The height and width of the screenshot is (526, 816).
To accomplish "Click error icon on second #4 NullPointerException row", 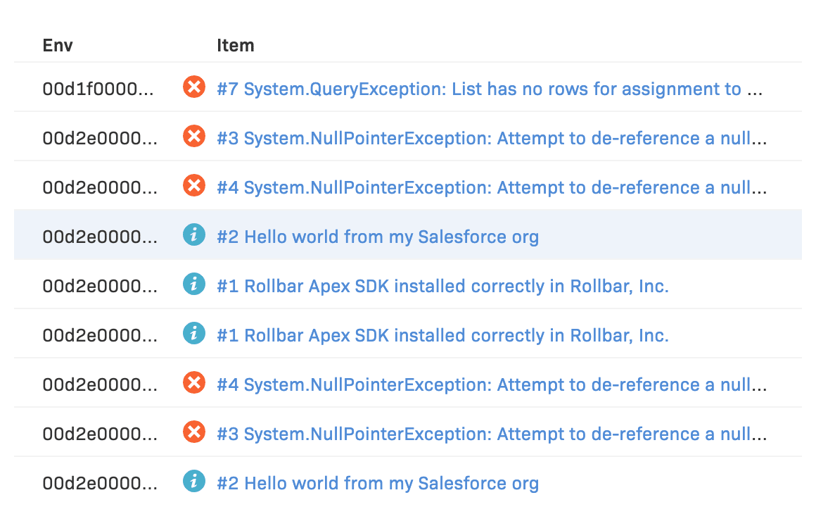I will tap(193, 383).
